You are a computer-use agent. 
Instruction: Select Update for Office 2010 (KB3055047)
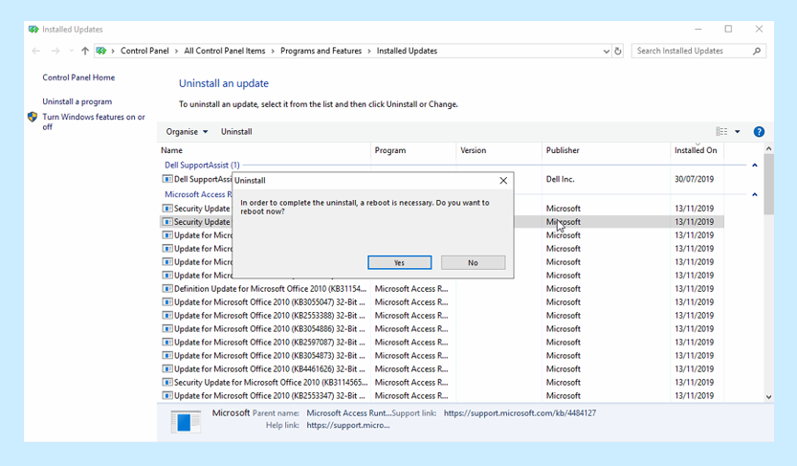click(270, 301)
